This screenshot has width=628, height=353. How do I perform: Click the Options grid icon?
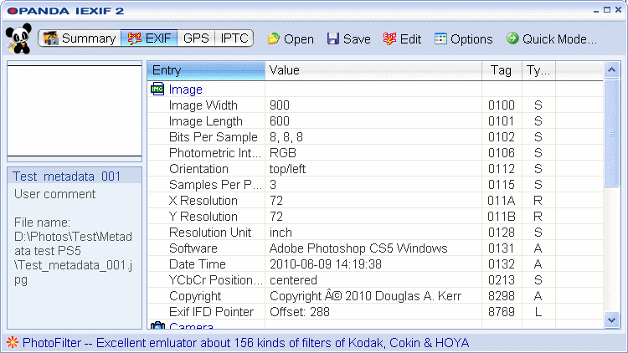440,38
